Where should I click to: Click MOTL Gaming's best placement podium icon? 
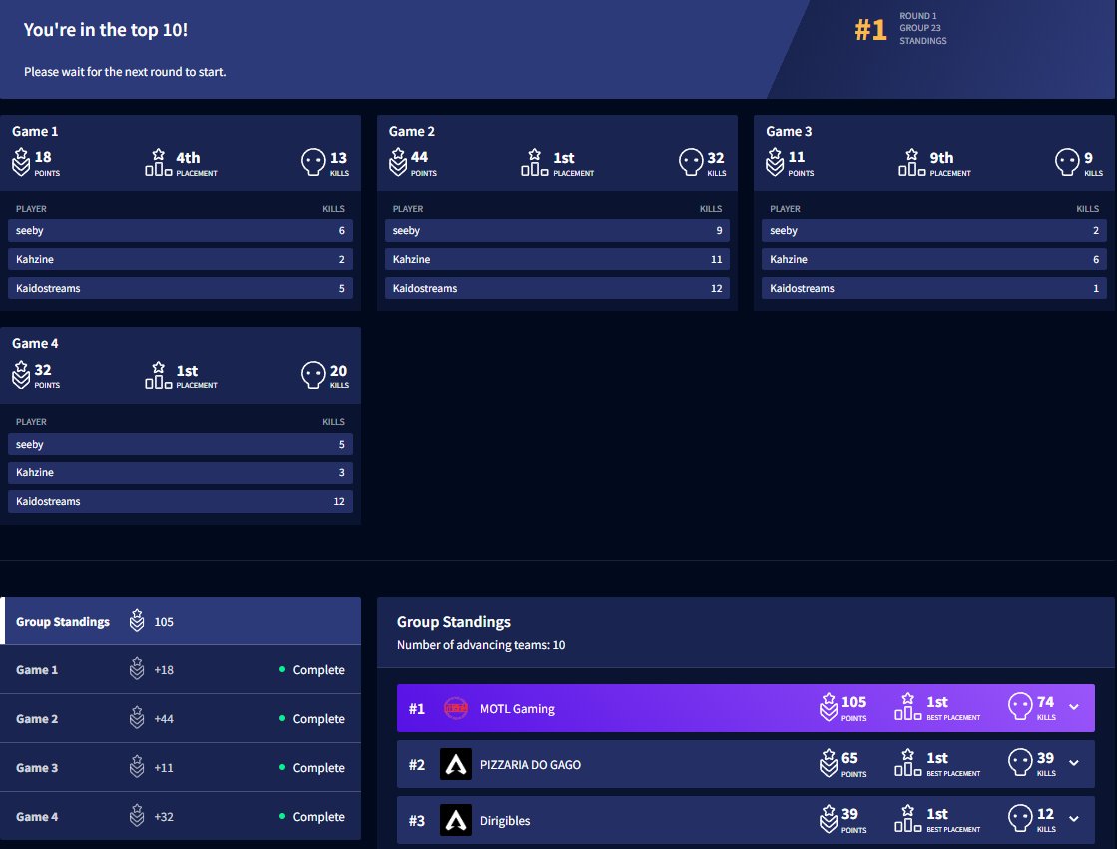[907, 707]
